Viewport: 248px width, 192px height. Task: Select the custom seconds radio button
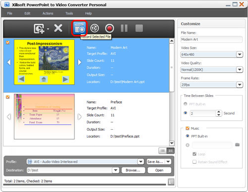[186, 113]
